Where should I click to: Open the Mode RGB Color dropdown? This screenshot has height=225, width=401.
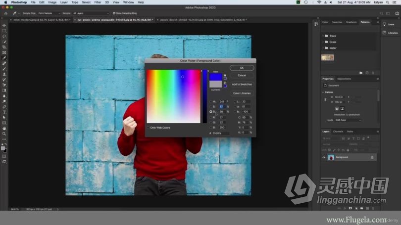coord(348,120)
